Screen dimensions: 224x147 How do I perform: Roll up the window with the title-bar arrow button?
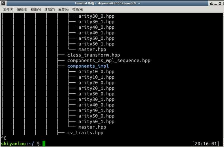point(211,3)
